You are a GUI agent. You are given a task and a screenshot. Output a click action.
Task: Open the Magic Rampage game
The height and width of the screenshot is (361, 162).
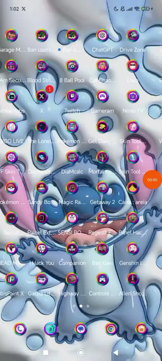pos(72,188)
